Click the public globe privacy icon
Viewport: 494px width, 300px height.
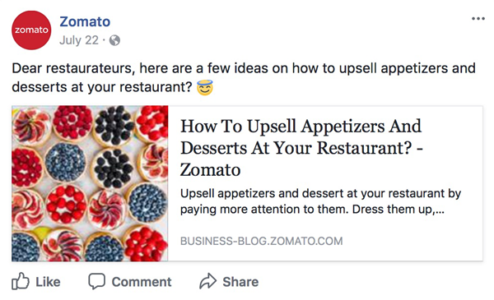pos(114,40)
